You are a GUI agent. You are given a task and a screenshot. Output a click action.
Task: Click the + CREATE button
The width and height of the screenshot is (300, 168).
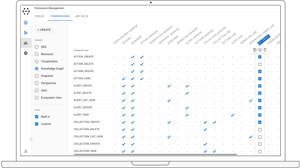[44, 30]
